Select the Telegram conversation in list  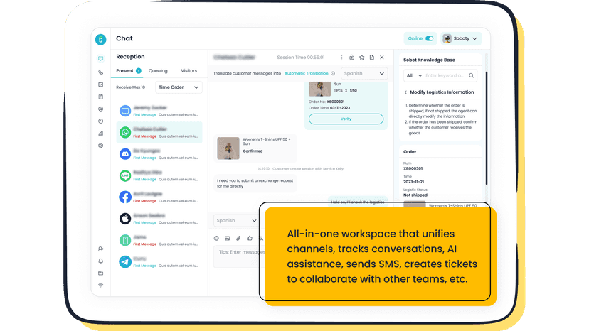(159, 262)
